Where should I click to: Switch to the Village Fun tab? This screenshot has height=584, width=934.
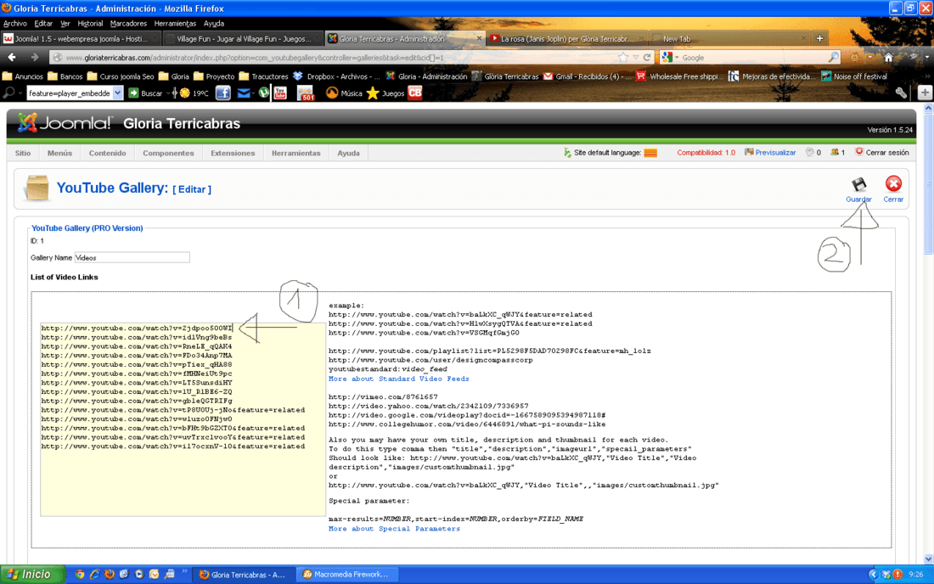click(x=243, y=39)
